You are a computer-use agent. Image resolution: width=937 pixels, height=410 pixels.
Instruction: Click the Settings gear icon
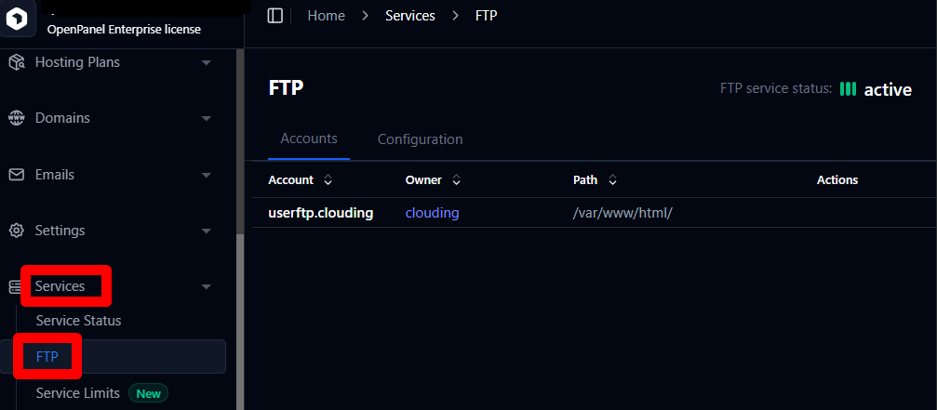pyautogui.click(x=16, y=231)
